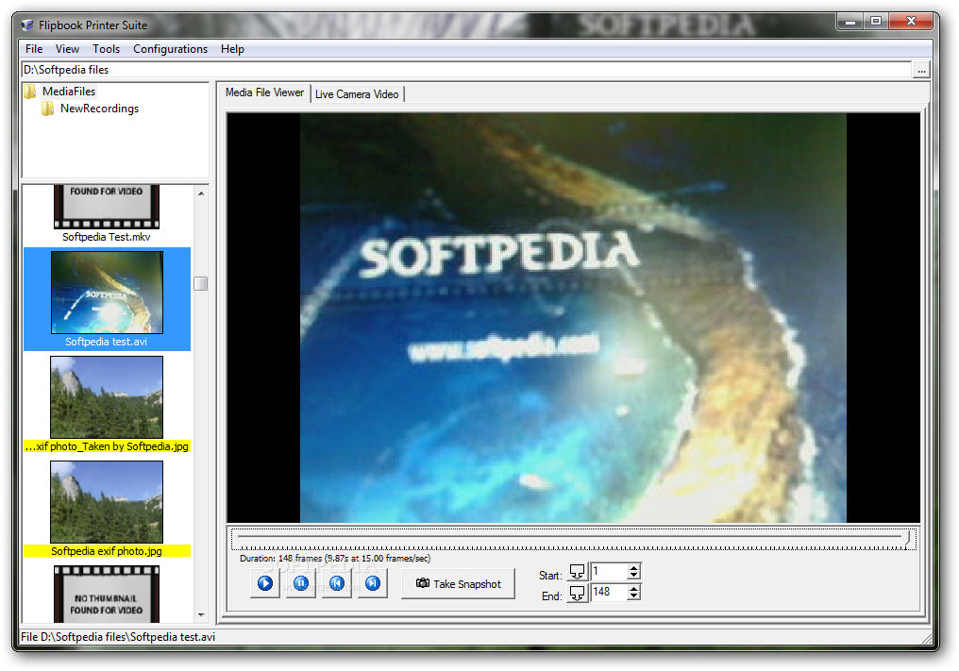Open the View menu
Screen dimensions: 959x671
tap(67, 49)
